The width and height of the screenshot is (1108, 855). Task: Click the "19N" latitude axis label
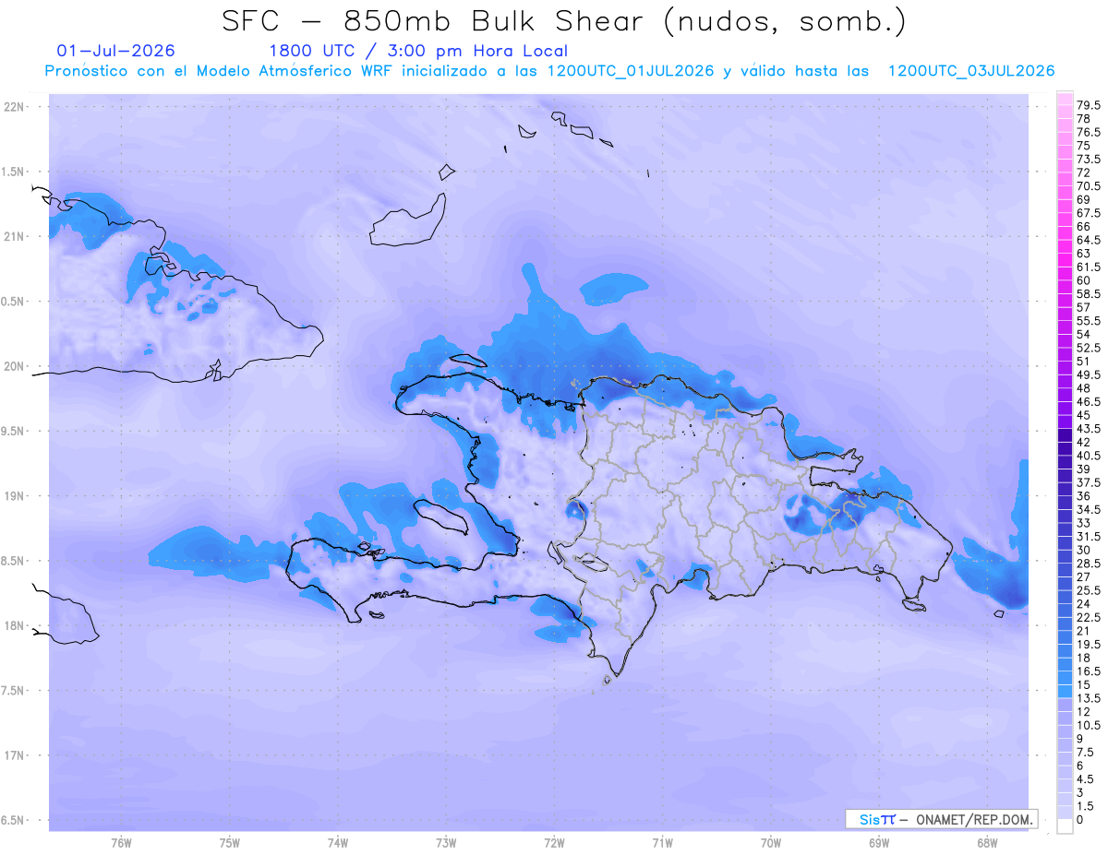(x=13, y=496)
